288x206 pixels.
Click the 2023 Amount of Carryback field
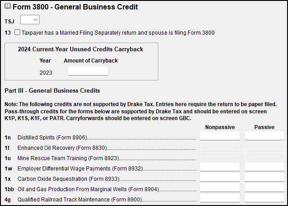[88, 71]
